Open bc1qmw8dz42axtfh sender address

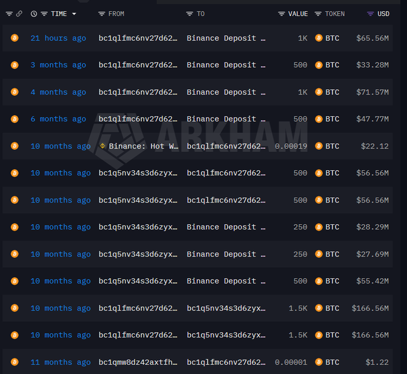[x=138, y=362]
